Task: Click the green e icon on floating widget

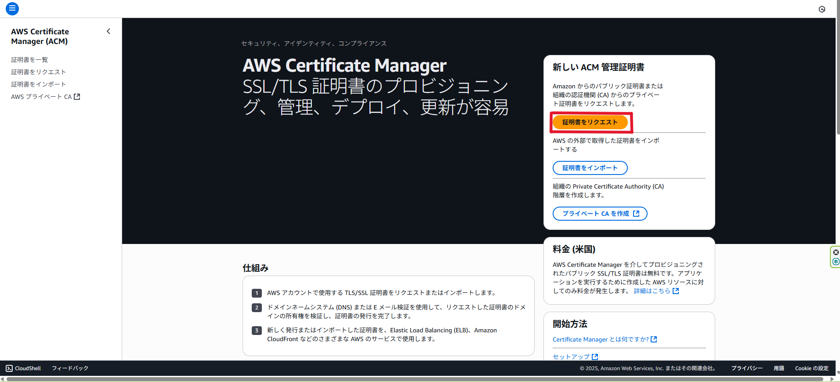Action: [836, 262]
